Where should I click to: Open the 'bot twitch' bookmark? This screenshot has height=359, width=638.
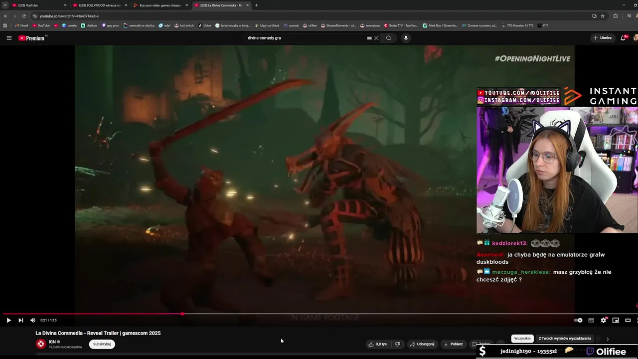[184, 25]
